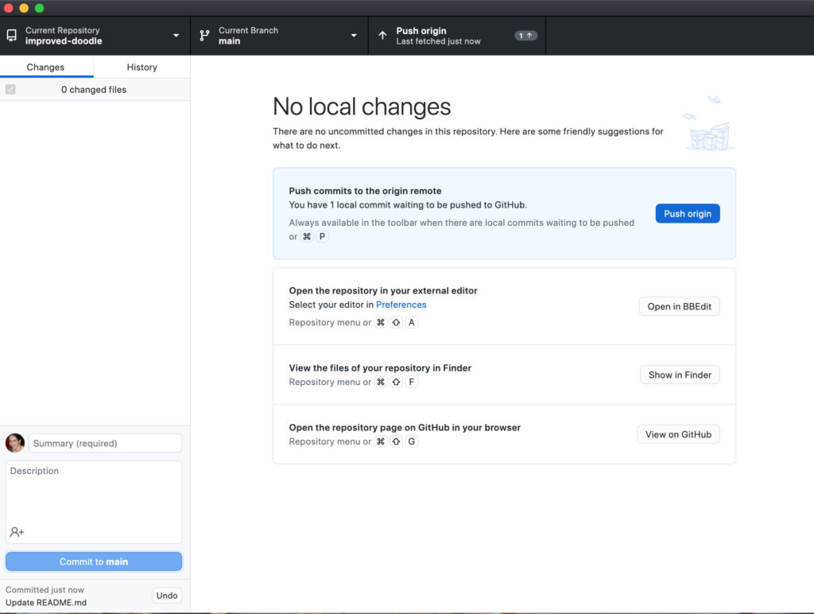Click the Command key icon next to P
Screen dimensions: 814x614
(x=307, y=236)
